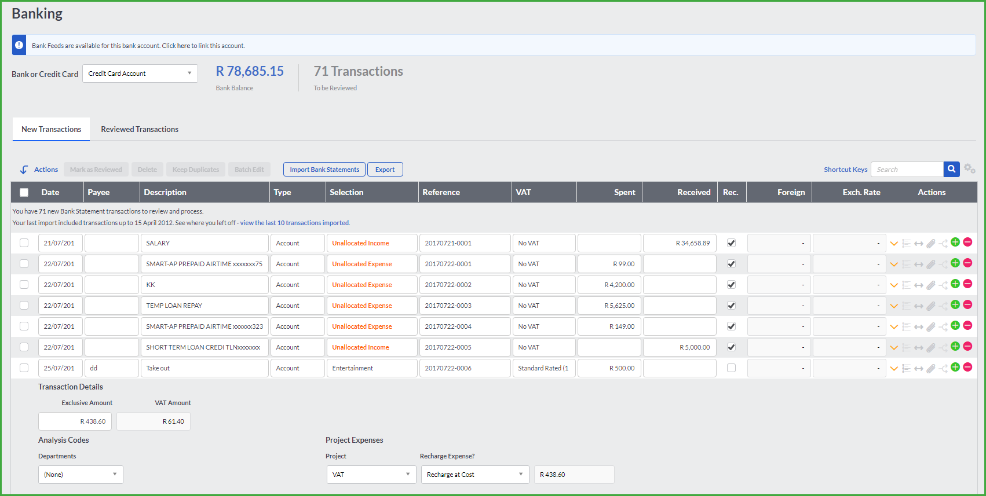The height and width of the screenshot is (496, 986).
Task: Select the SALARY transaction row checkbox
Action: pyautogui.click(x=24, y=243)
